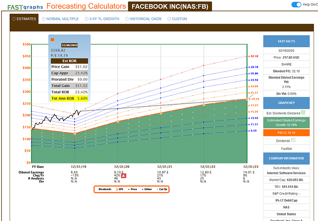
Task: Click the 32.10 P/E line label
Action: pyautogui.click(x=253, y=56)
